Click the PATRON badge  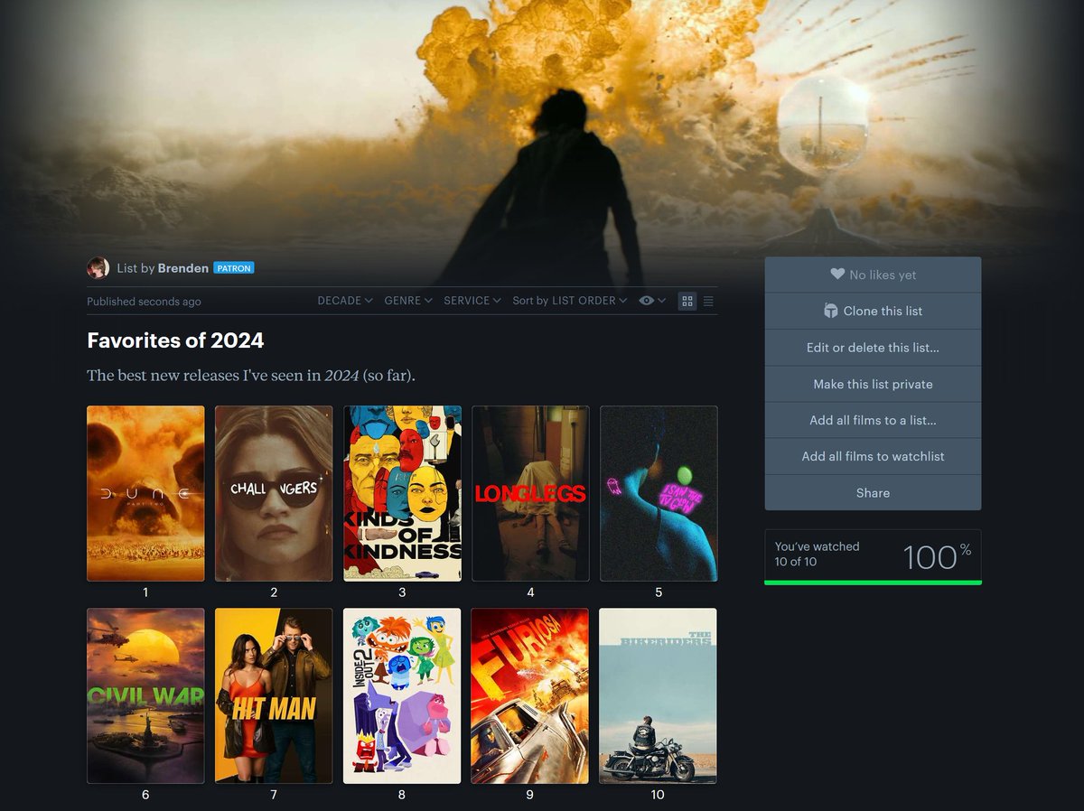234,268
